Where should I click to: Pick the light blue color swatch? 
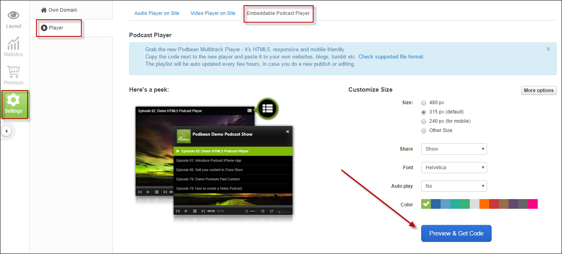(x=445, y=204)
